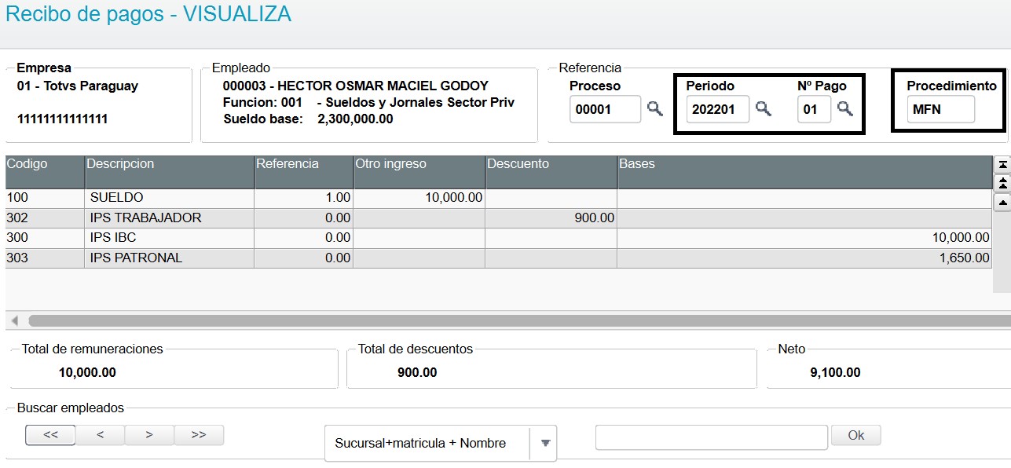Click the dropdown arrow of search order combo
The height and width of the screenshot is (468, 1011).
pyautogui.click(x=545, y=444)
